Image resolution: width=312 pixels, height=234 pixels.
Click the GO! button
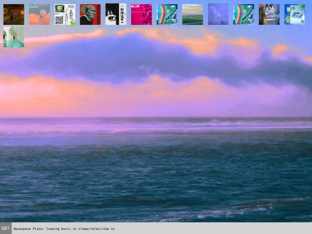click(6, 228)
